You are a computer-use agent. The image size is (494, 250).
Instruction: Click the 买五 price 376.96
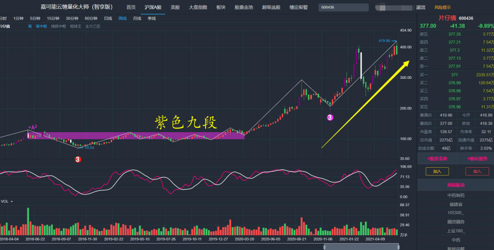point(454,107)
